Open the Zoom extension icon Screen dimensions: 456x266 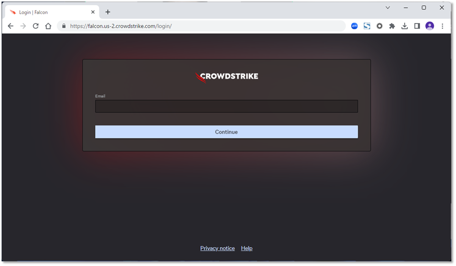pos(354,26)
